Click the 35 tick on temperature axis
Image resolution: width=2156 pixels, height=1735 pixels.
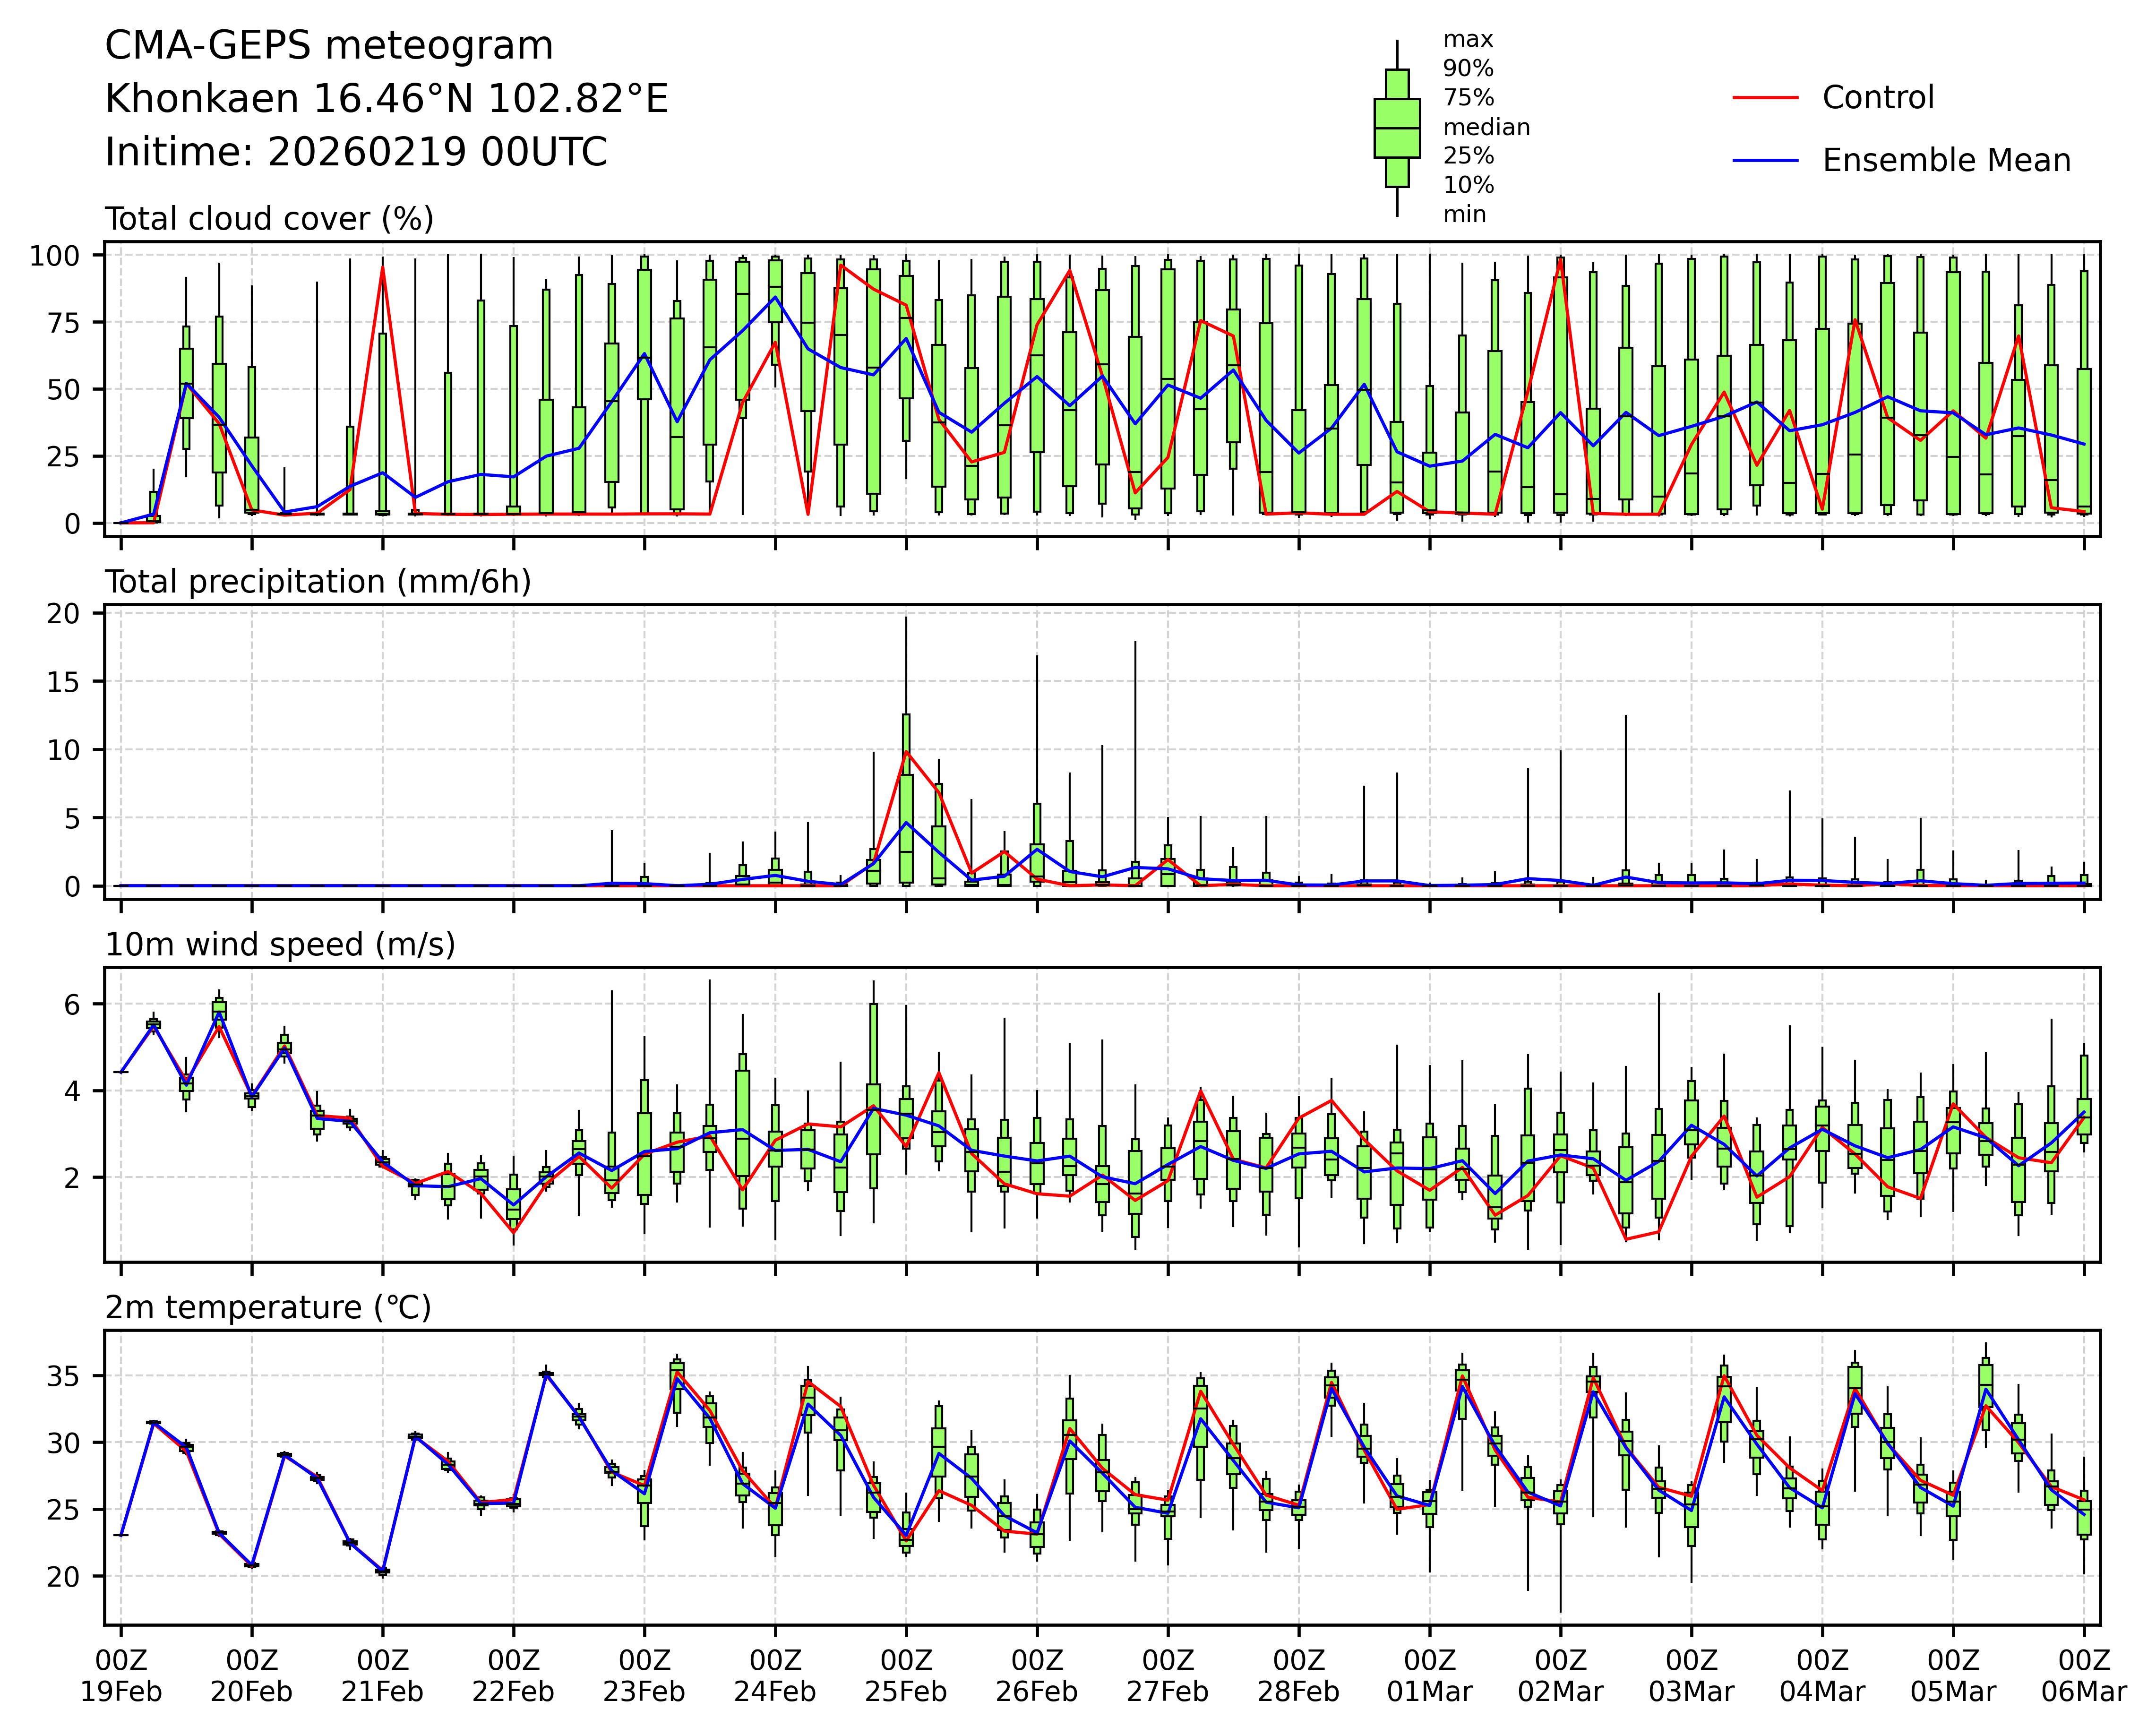click(64, 1376)
